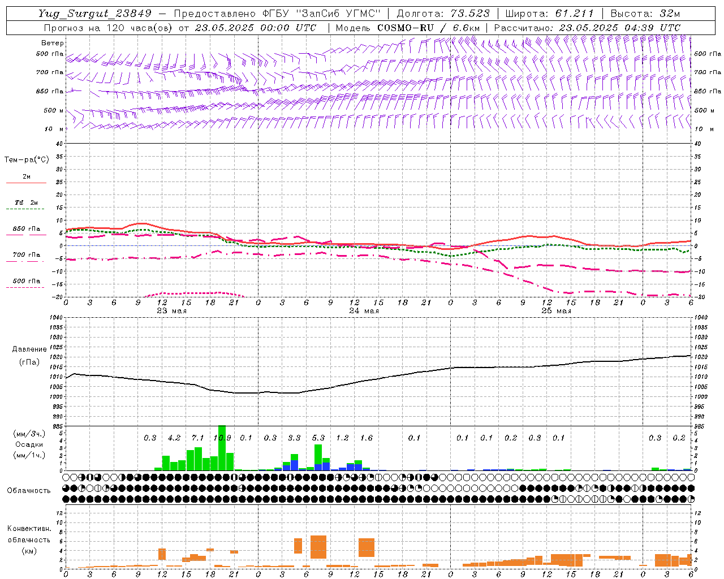Viewport: 724px width, 579px height.
Task: Click the 1.6 precipitation total
Action: [366, 438]
